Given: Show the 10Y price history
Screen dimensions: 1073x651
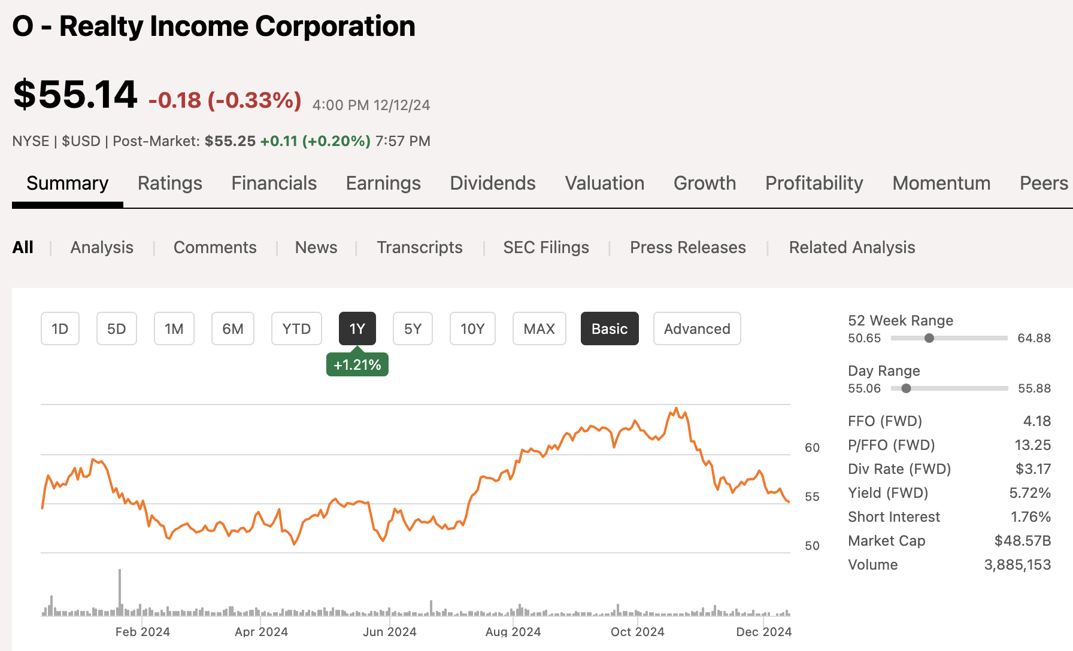Looking at the screenshot, I should 472,328.
